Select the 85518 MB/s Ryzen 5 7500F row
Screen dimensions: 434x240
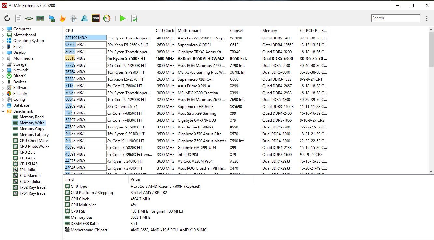pyautogui.click(x=196, y=59)
